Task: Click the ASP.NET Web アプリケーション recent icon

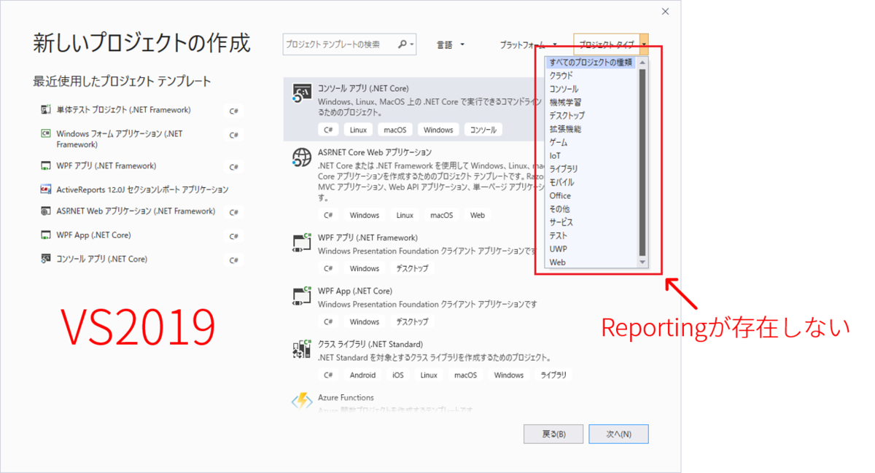Action: 45,211
